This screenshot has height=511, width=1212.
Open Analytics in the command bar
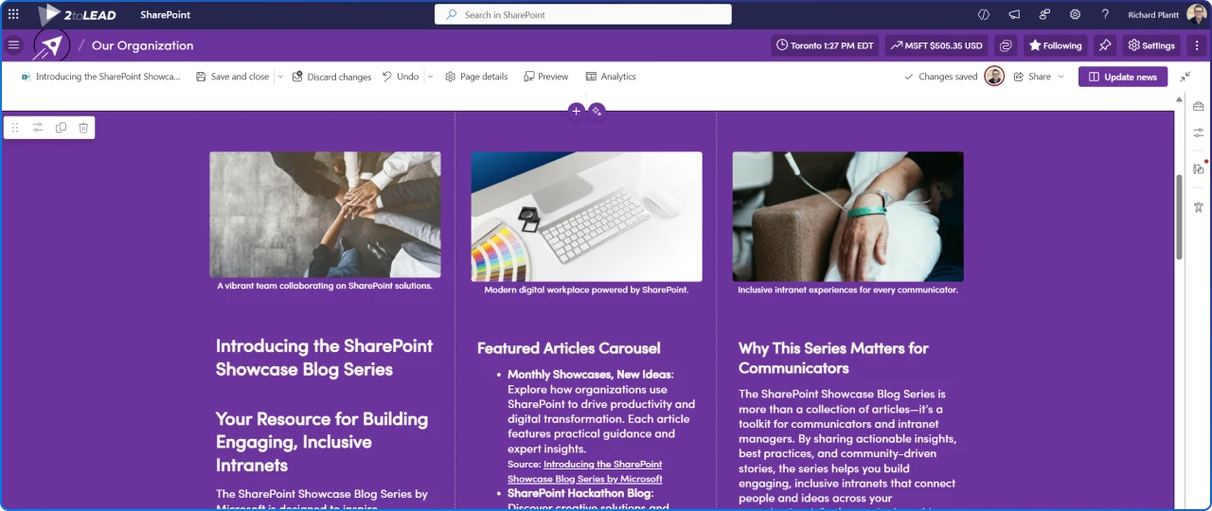point(611,77)
